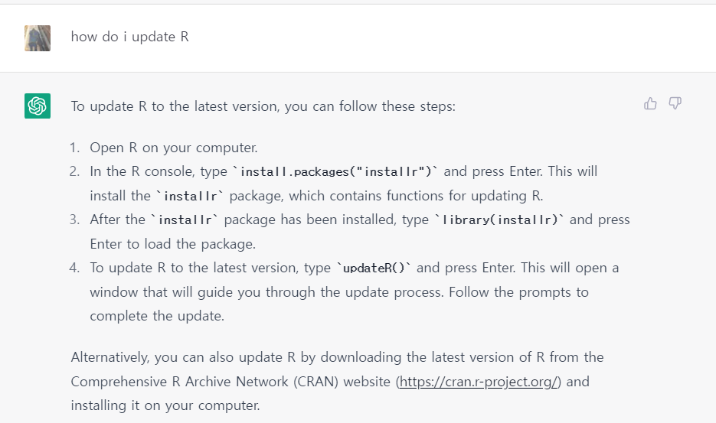
Task: Click the text "Enter to load the package."
Action: 172,244
